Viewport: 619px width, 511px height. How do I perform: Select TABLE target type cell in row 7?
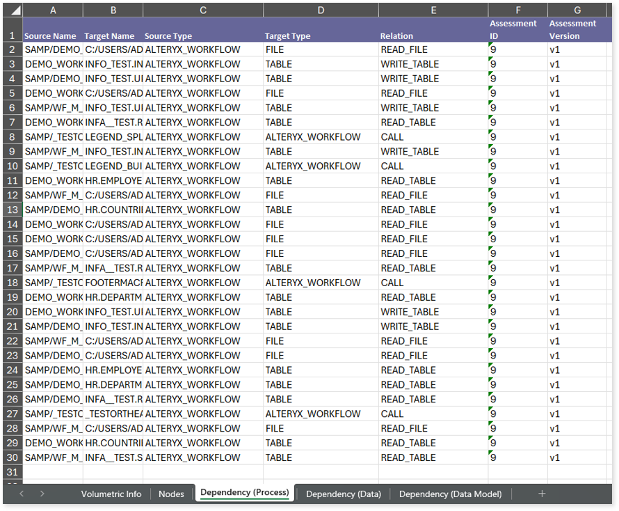[x=321, y=122]
